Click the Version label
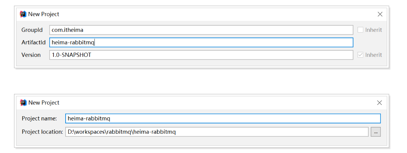This screenshot has width=407, height=153. tap(31, 55)
